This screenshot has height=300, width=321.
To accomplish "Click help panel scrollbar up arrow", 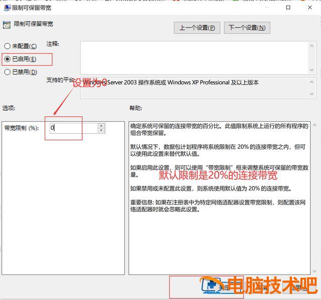I will pyautogui.click(x=314, y=125).
